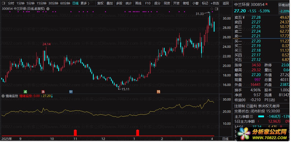The height and width of the screenshot is (142, 291).
Task: Click the 情绪监控 indicator name
Action: (12, 96)
